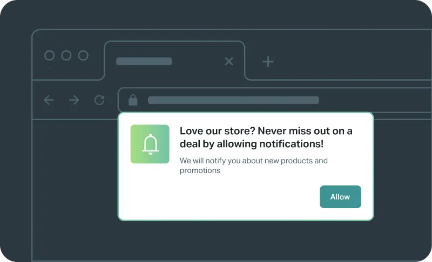Click the browser forward arrow
432x262 pixels.
coord(74,100)
